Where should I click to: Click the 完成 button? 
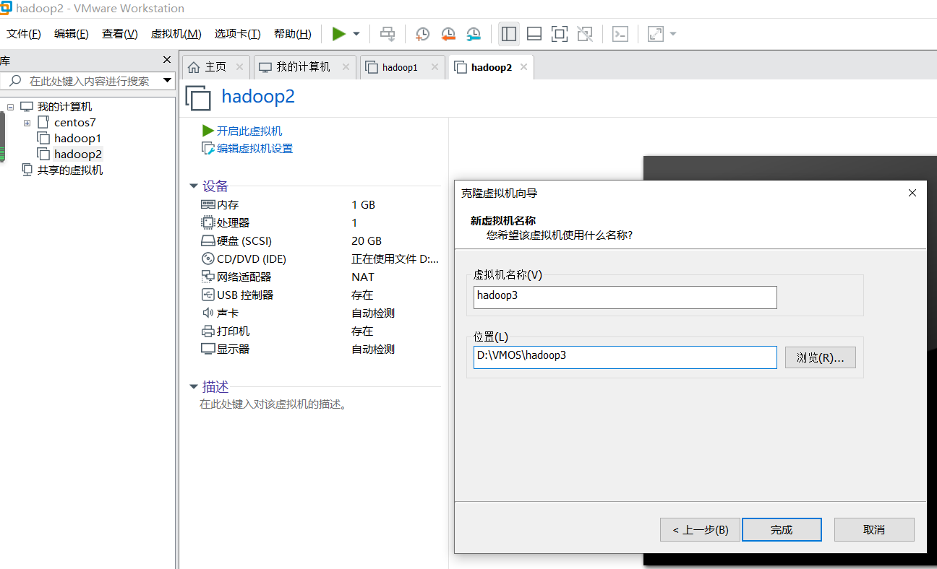(782, 530)
